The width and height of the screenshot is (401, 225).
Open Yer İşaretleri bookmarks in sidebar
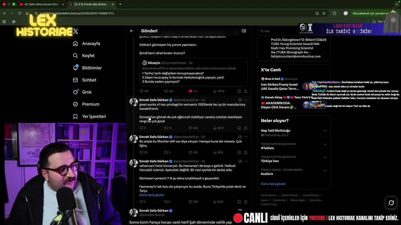[89, 116]
